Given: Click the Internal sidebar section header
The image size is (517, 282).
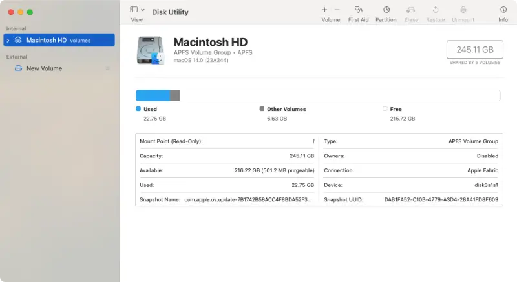Looking at the screenshot, I should [16, 28].
